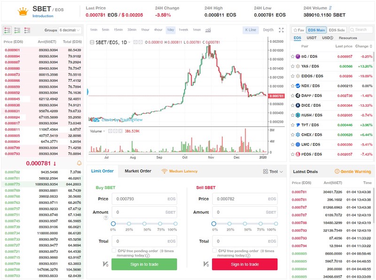Select sell amount 75% point
The width and height of the screenshot is (376, 280).
point(260,224)
